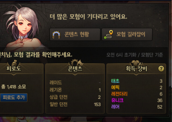Click the 상급 던전 content row
Screen dimensions: 172x122
point(75,97)
